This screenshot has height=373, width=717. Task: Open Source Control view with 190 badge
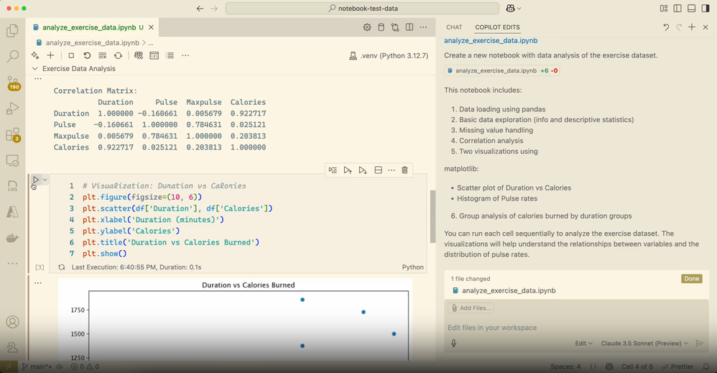pyautogui.click(x=13, y=83)
